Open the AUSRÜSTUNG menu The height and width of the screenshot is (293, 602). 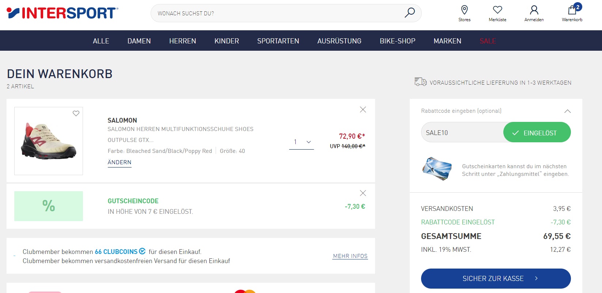pyautogui.click(x=340, y=41)
